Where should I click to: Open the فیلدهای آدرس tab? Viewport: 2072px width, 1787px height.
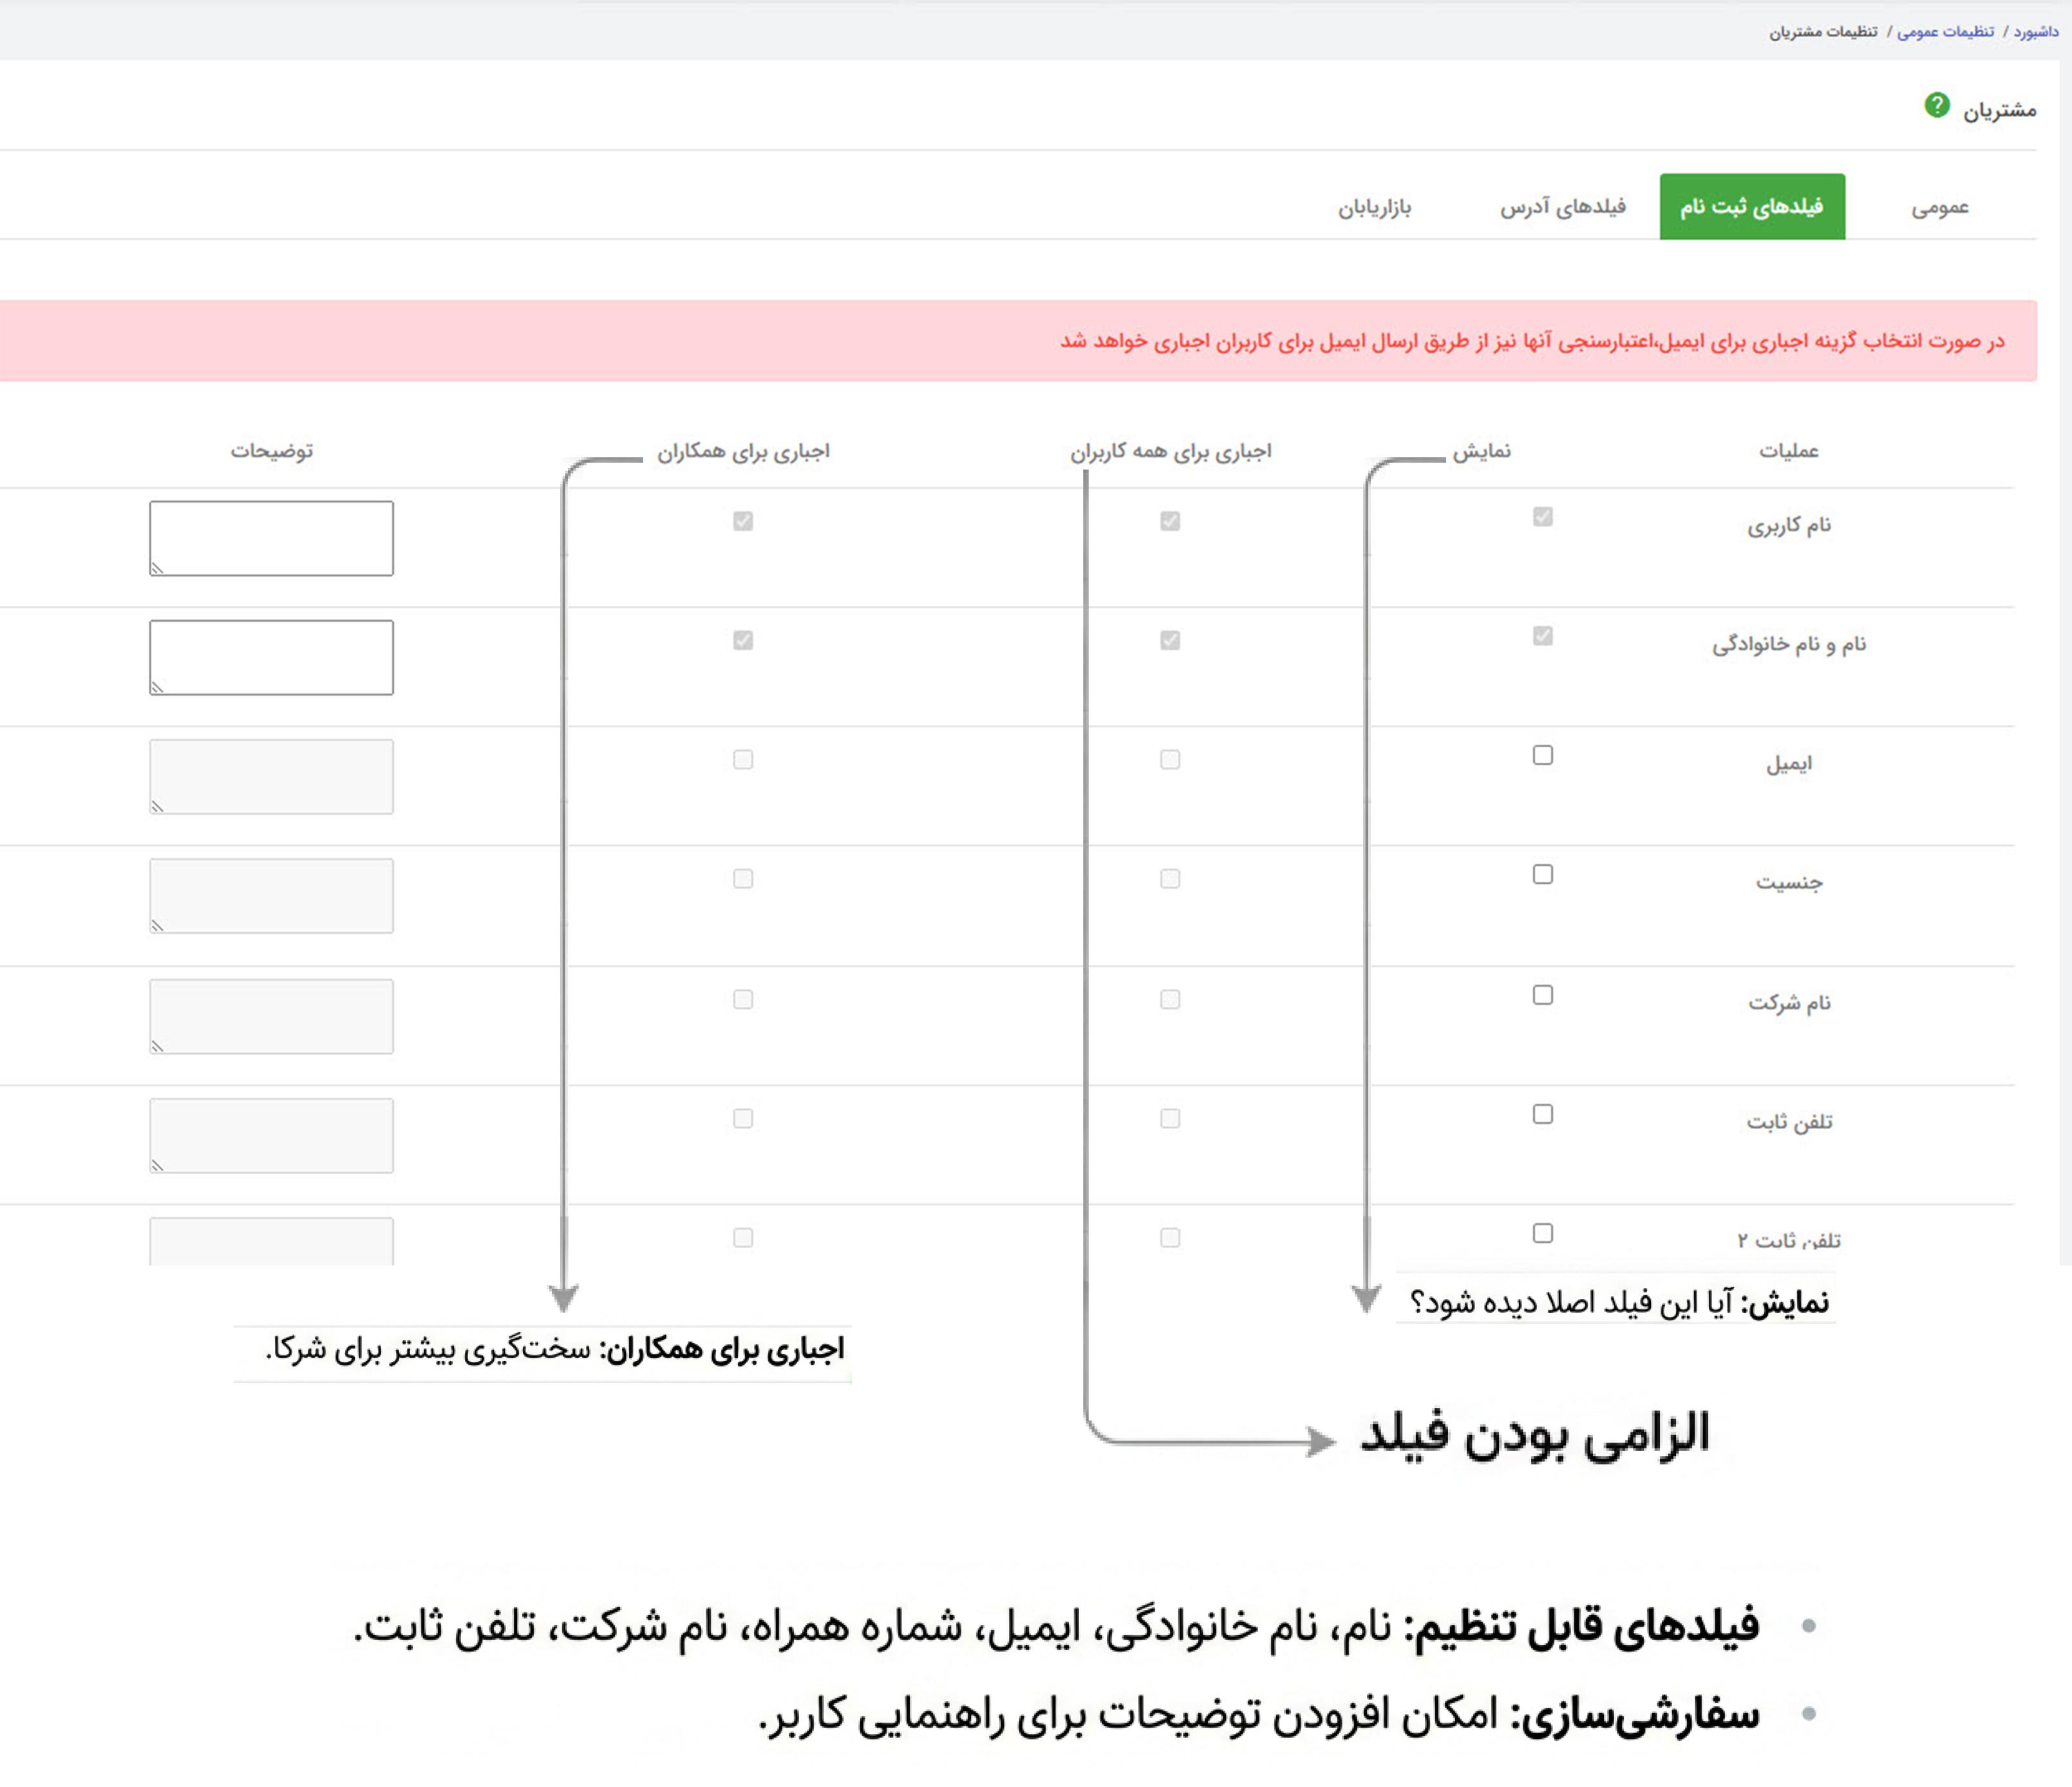(x=1562, y=207)
